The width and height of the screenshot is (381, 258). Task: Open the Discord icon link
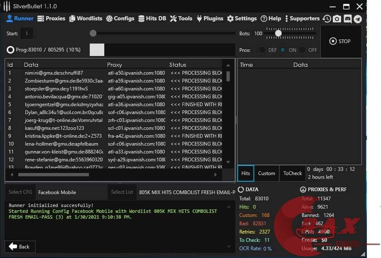pyautogui.click(x=347, y=19)
